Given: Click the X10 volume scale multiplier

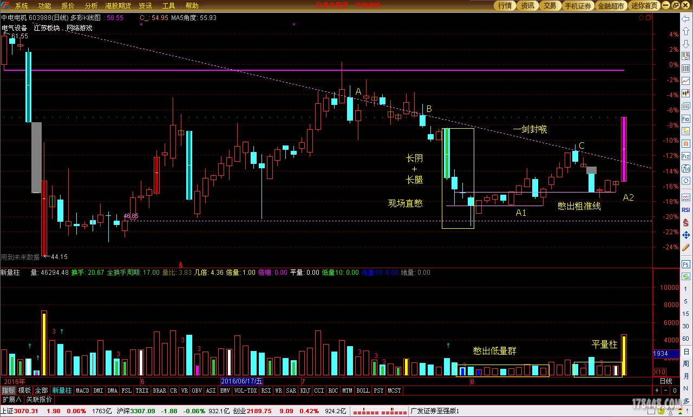Looking at the screenshot, I should tap(660, 372).
